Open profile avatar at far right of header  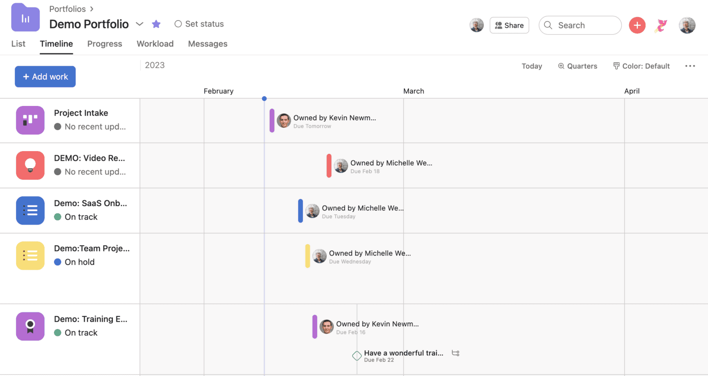(687, 25)
